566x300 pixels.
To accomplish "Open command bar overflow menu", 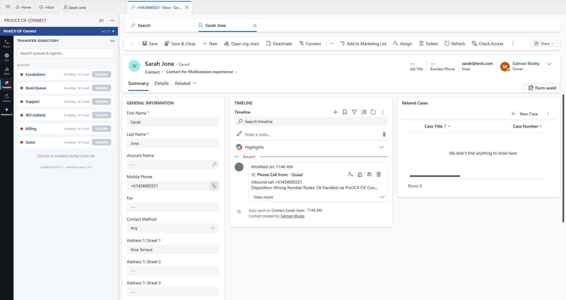I will pos(513,43).
